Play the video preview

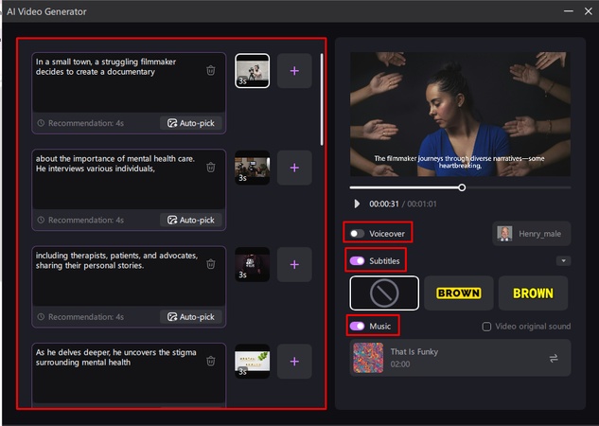coord(357,204)
